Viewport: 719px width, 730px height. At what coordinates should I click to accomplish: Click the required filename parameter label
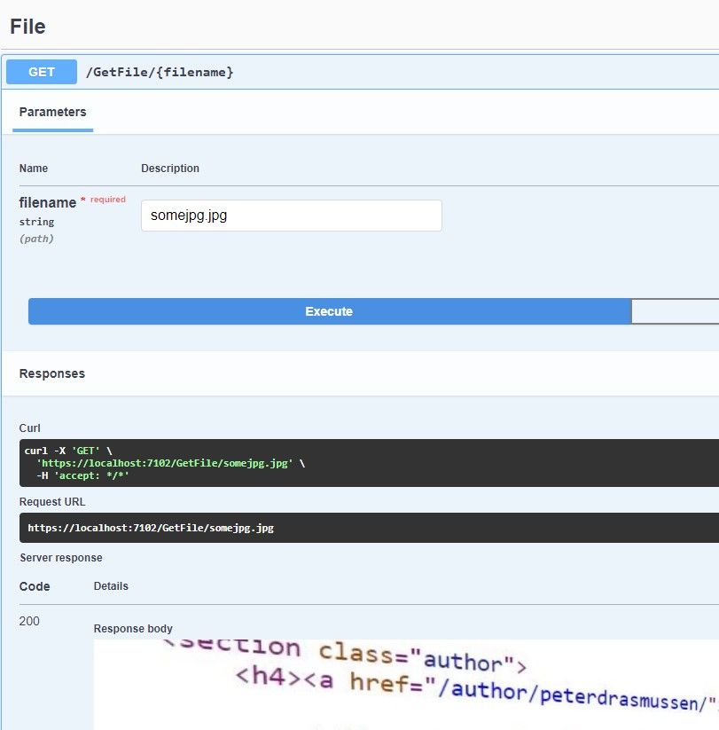click(x=48, y=202)
